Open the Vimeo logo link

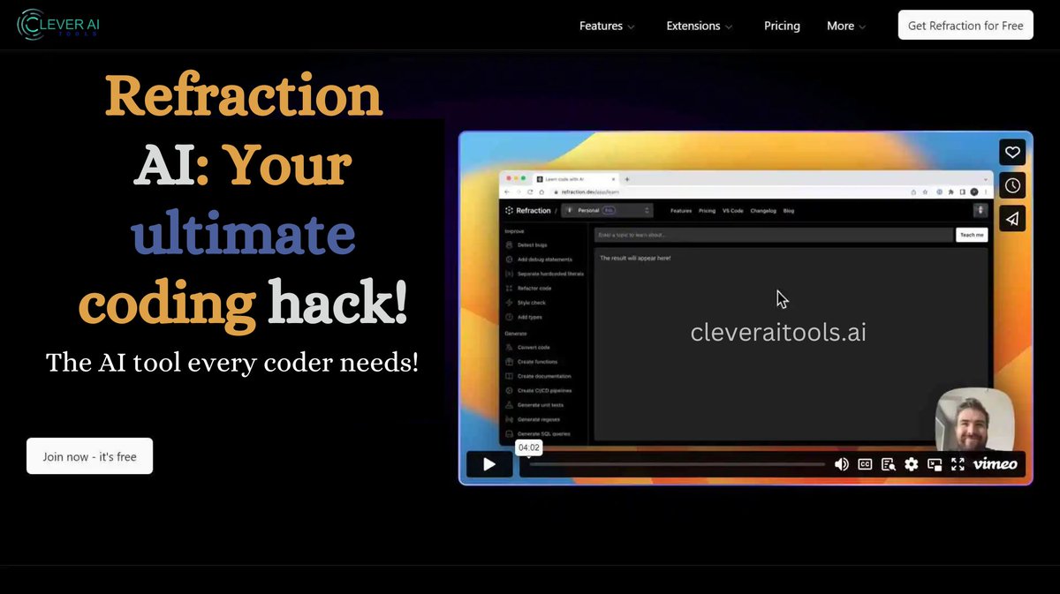tap(995, 463)
